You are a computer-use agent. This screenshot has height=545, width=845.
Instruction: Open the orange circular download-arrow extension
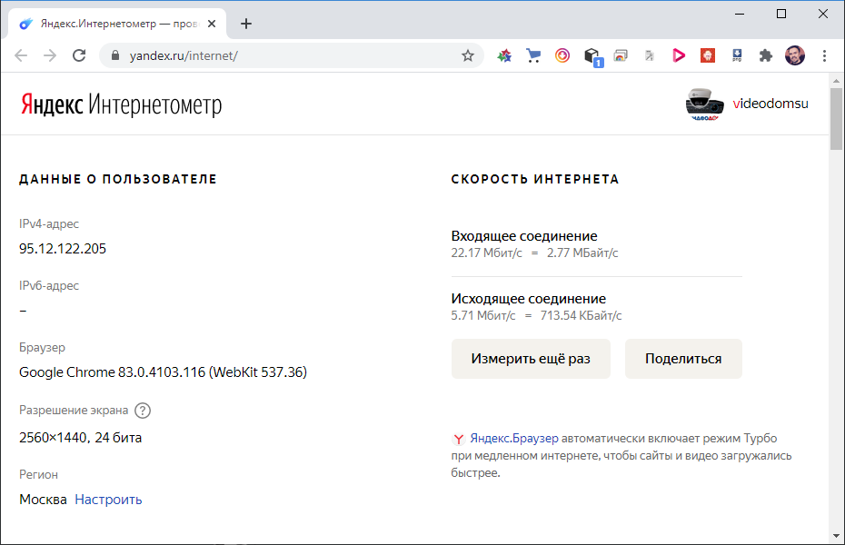point(562,55)
